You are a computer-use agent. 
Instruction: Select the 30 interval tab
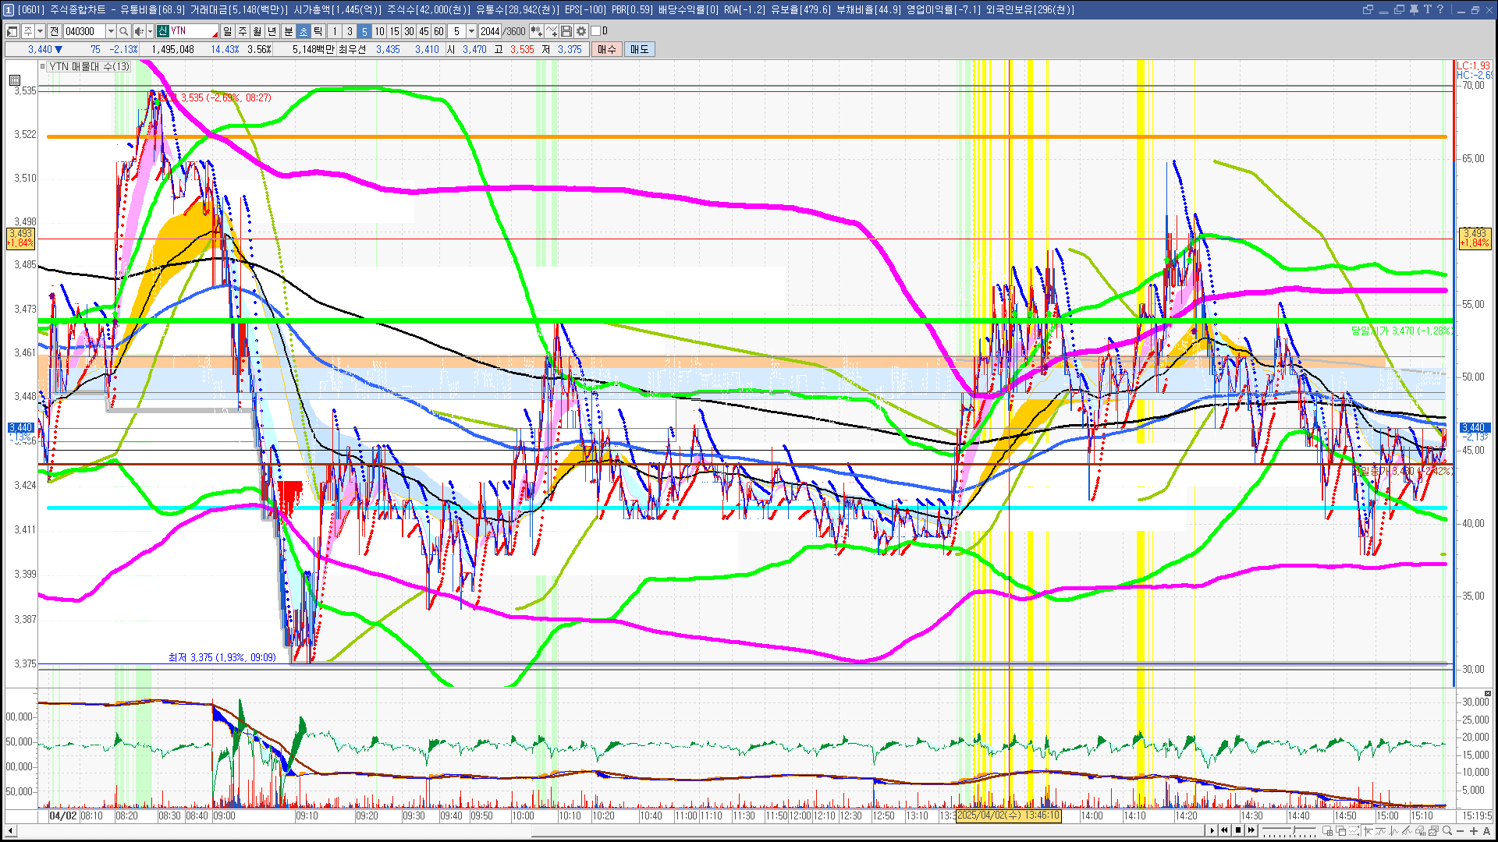tap(409, 31)
